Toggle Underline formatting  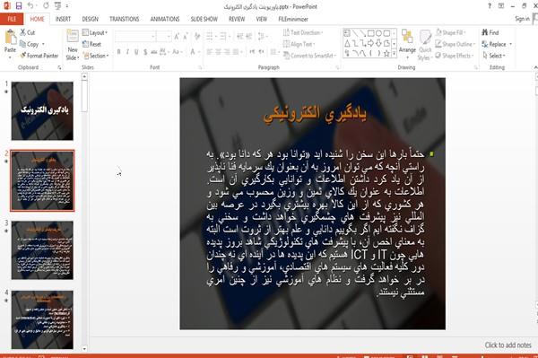pyautogui.click(x=136, y=52)
